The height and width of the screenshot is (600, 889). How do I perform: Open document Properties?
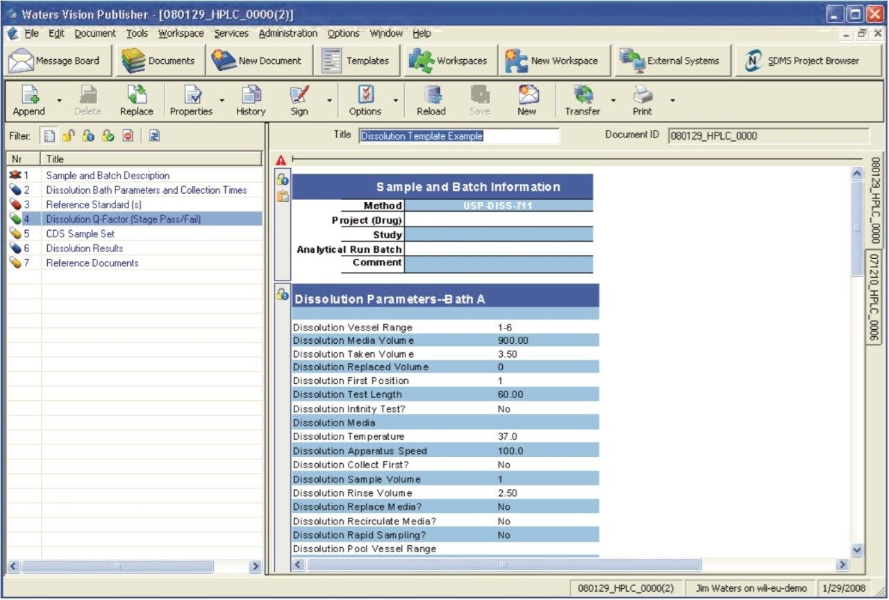point(191,101)
